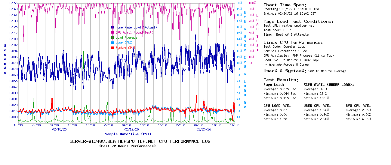Select the 02/20/26 date on the x-axis
391x165 pixels.
[204, 130]
